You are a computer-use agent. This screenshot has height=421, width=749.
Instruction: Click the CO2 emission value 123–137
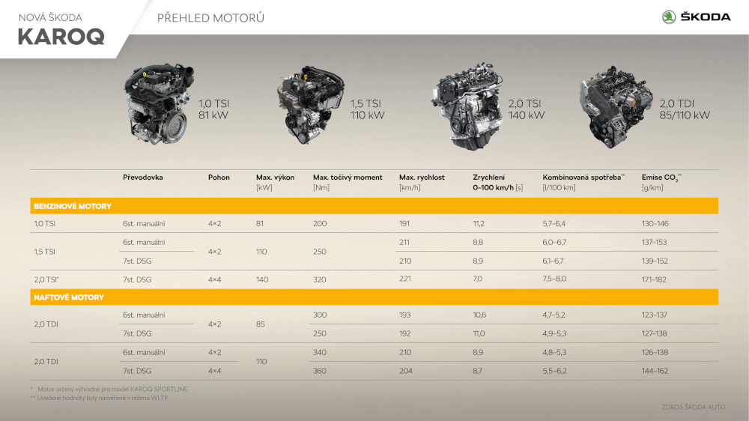(x=655, y=315)
